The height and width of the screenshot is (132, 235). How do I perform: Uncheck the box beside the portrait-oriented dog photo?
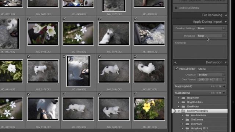pyautogui.click(x=64, y=56)
